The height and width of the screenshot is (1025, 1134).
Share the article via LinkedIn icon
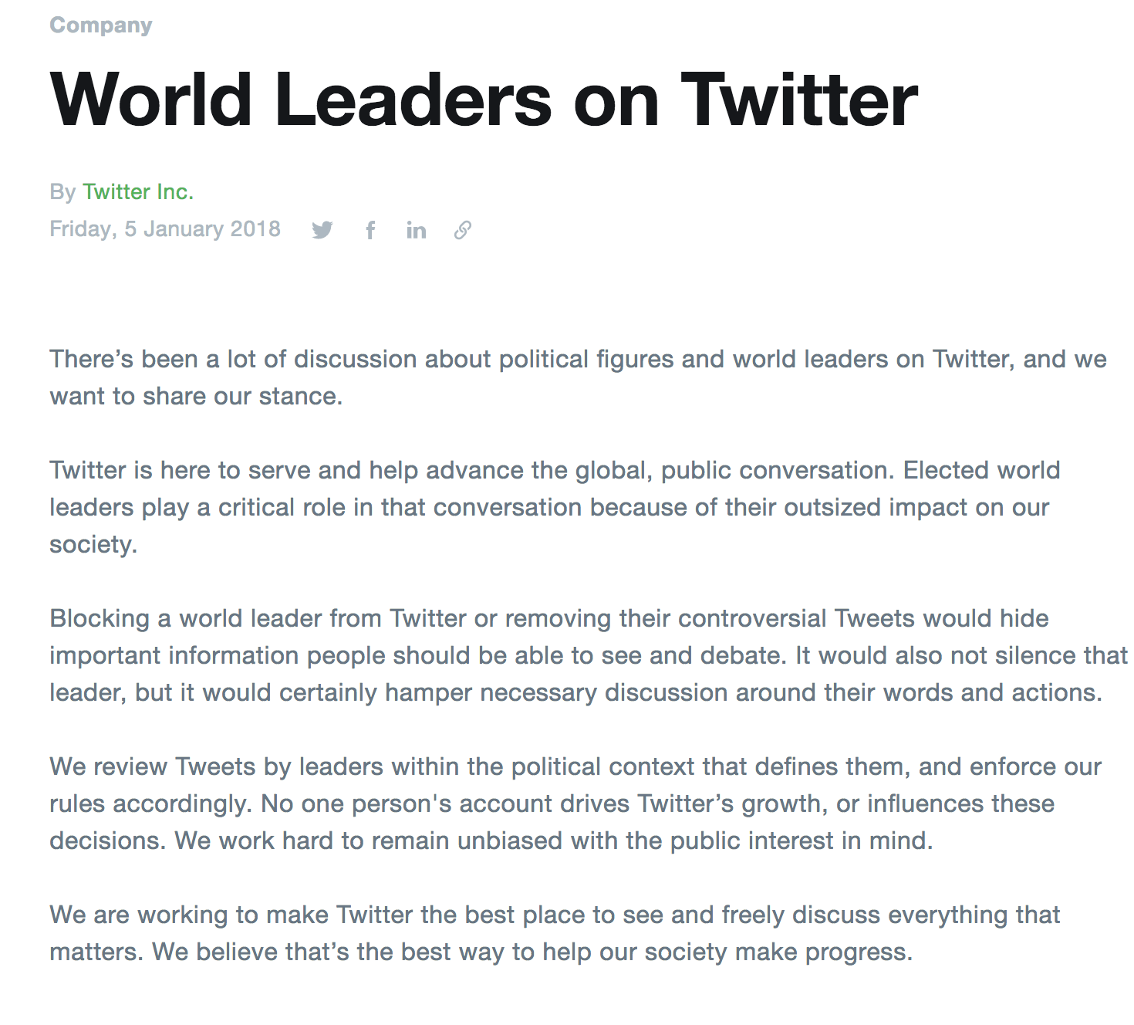[x=416, y=230]
